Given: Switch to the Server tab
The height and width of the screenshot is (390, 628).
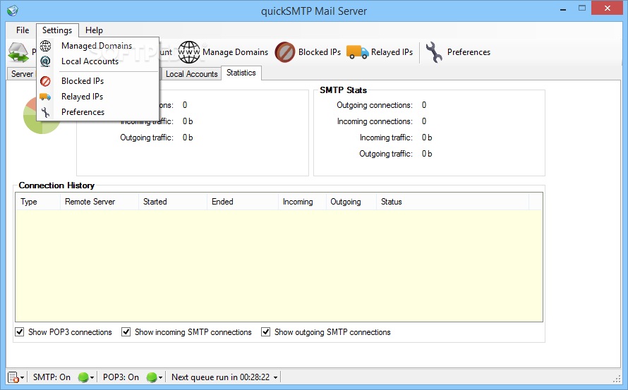Looking at the screenshot, I should tap(22, 74).
